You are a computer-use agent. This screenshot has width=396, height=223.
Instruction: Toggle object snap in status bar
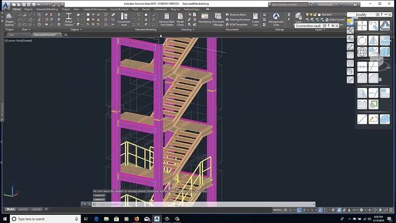click(325, 210)
